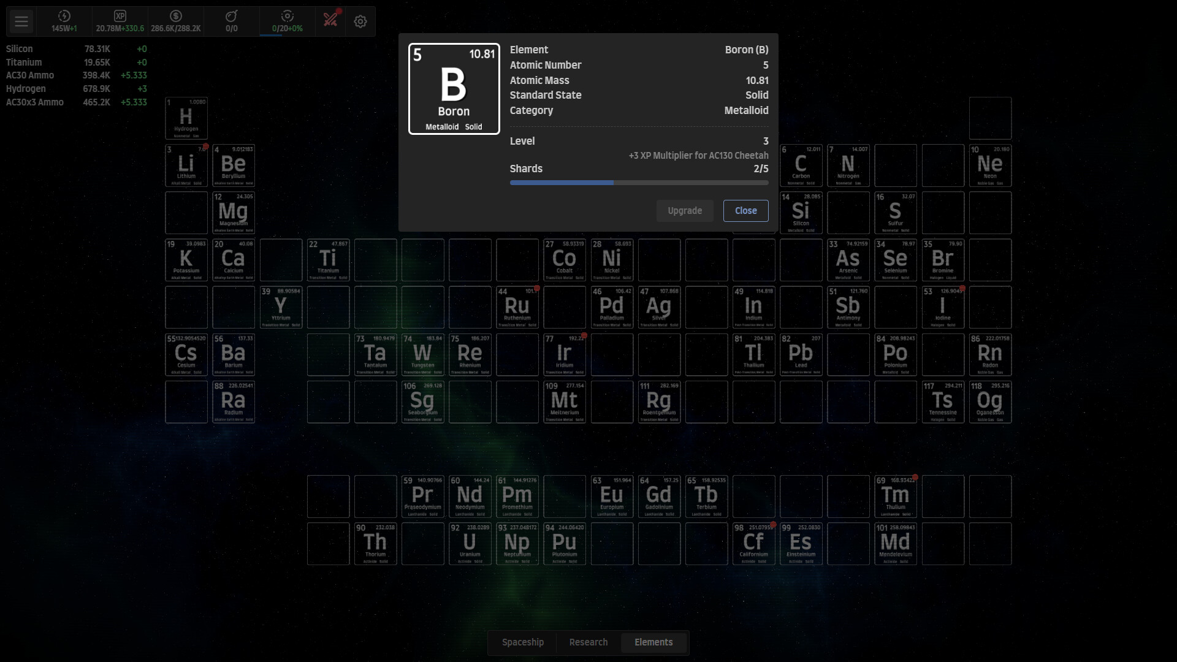Screen dimensions: 1177x662
Task: Open the Titanium element tile
Action: (328, 260)
